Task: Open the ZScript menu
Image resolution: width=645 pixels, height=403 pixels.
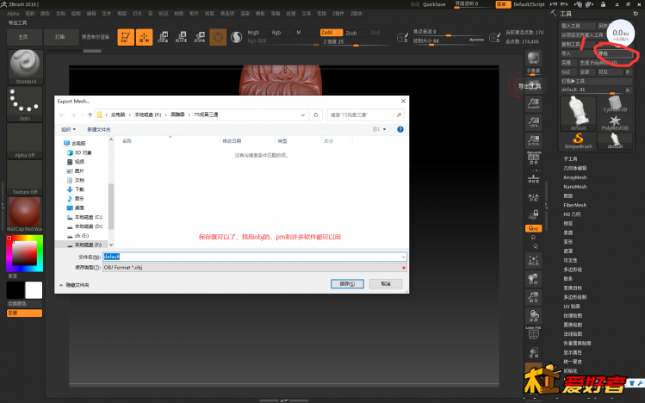Action: pyautogui.click(x=357, y=14)
